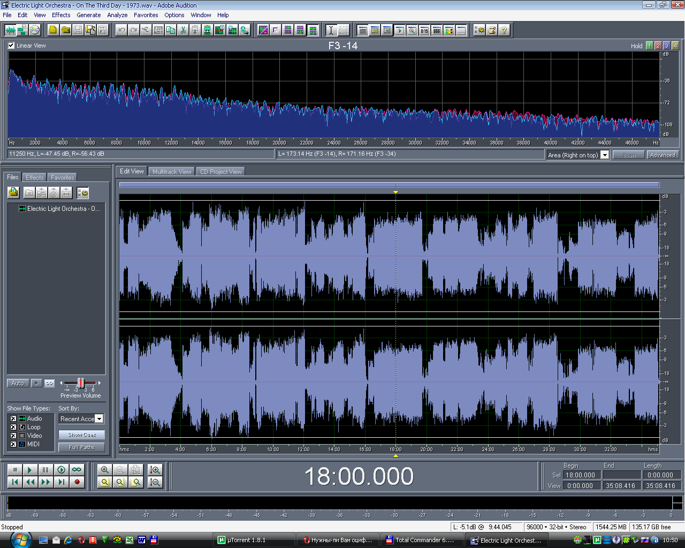Click the scissors Cut icon in toolbar
The height and width of the screenshot is (548, 685).
point(183,30)
